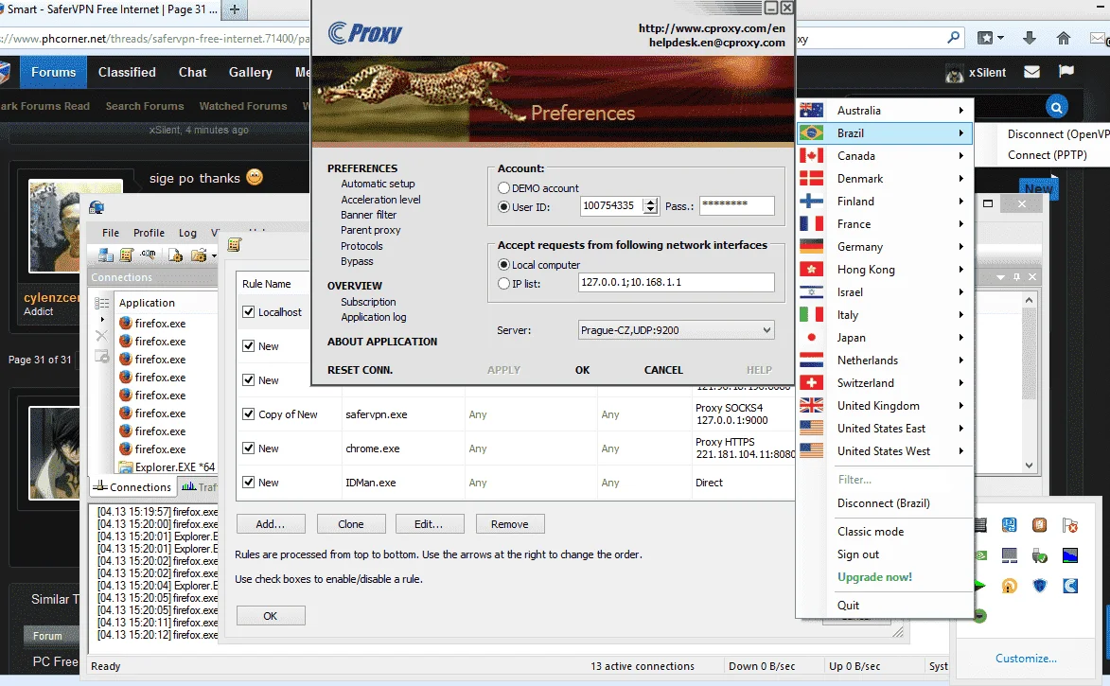1110x686 pixels.
Task: Open the File menu in Proxifier
Action: 111,232
